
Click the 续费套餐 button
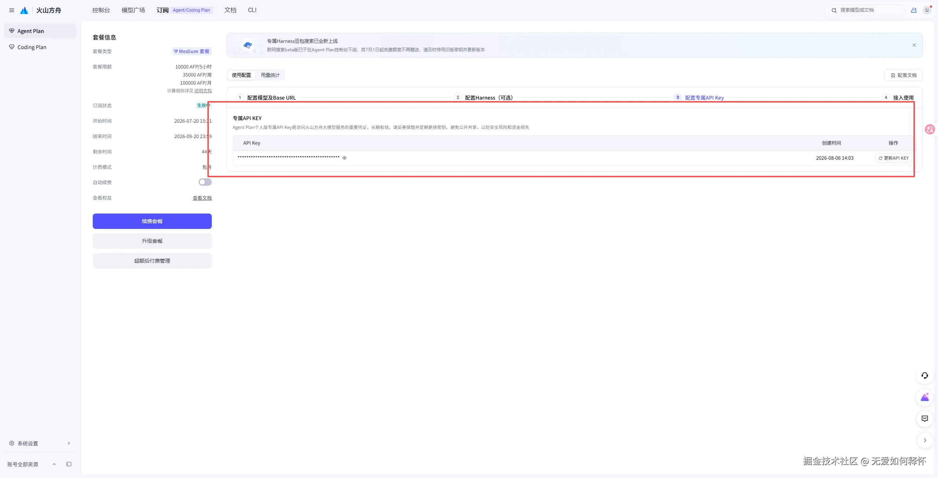tap(152, 221)
